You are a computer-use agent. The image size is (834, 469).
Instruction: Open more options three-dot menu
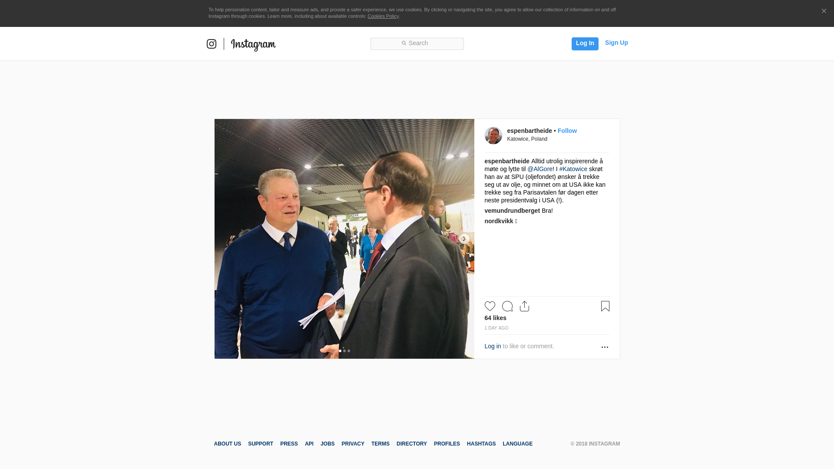[605, 347]
